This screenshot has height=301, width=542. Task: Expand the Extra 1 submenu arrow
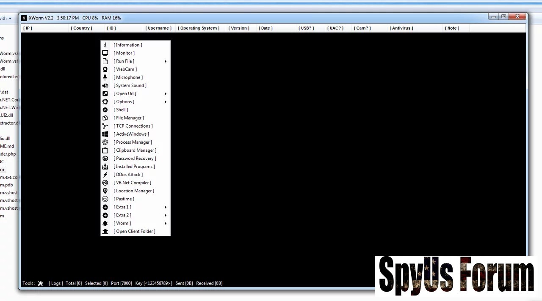165,207
